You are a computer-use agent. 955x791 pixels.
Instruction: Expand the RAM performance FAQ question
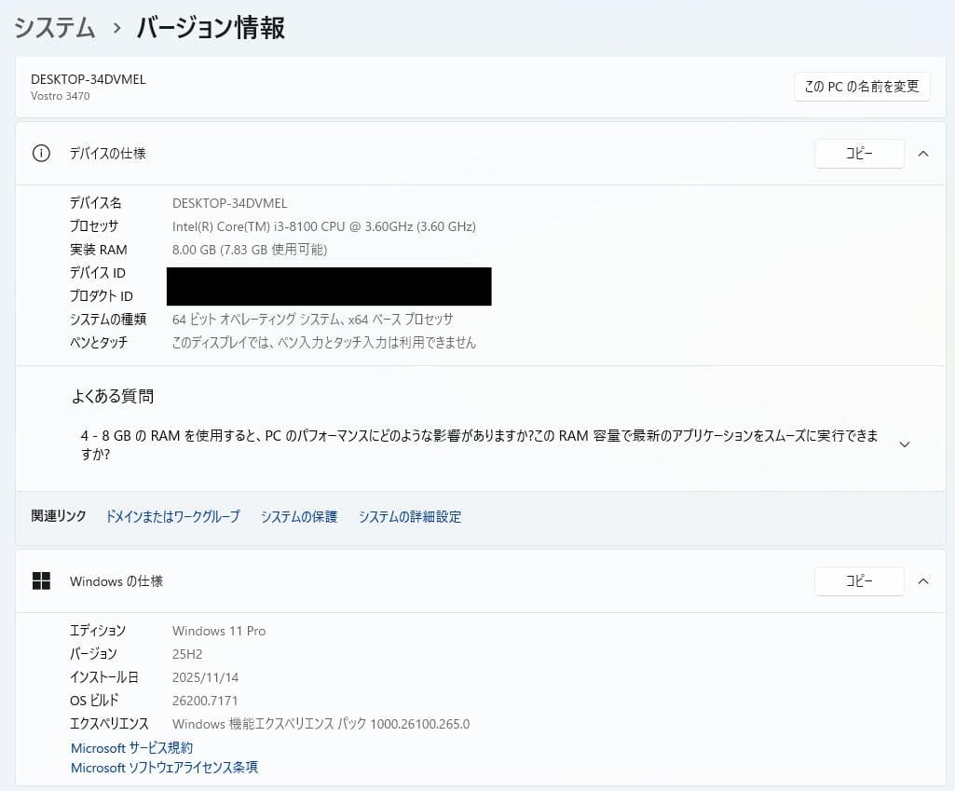tap(466, 444)
